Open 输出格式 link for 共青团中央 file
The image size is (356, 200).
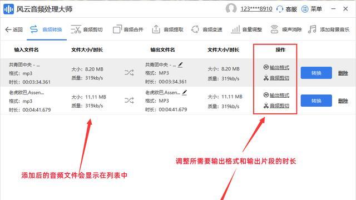click(279, 67)
